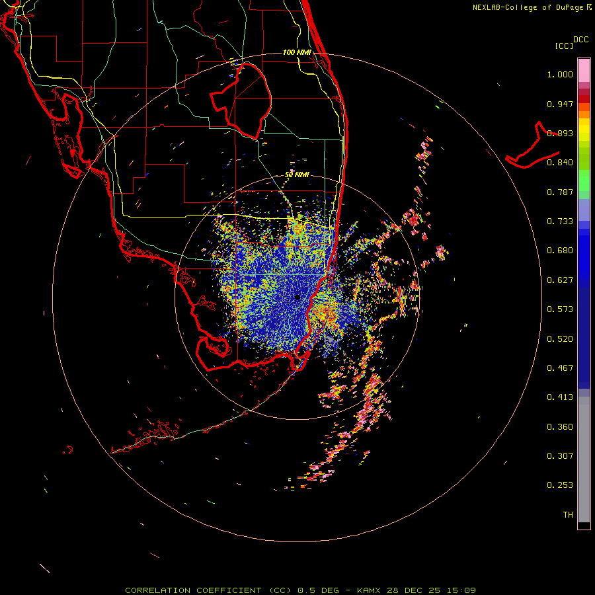Pick the gray swatch near color bar bottom

pos(584,459)
